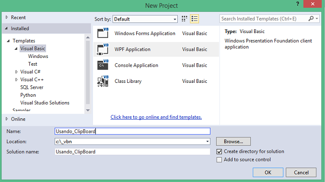Uncheck Create directory for solution
Screen dimensions: 325x182
pyautogui.click(x=219, y=151)
